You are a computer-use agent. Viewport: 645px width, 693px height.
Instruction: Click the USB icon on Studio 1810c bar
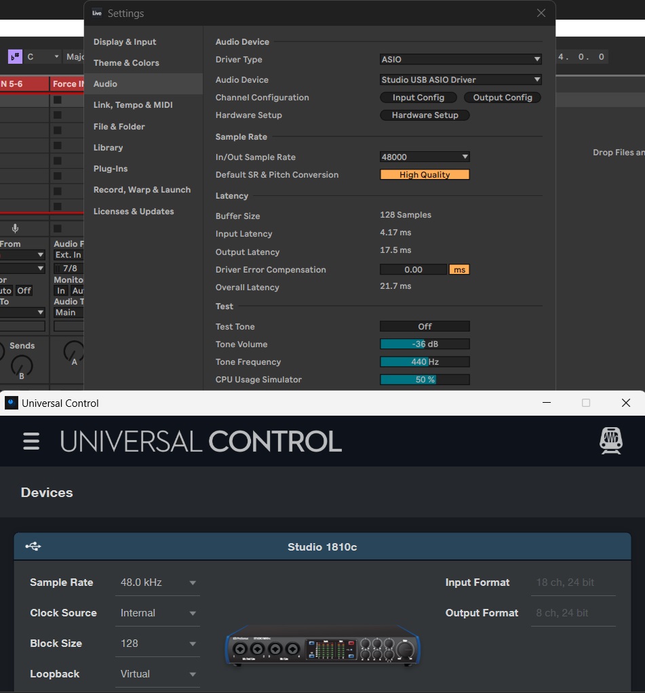click(33, 547)
